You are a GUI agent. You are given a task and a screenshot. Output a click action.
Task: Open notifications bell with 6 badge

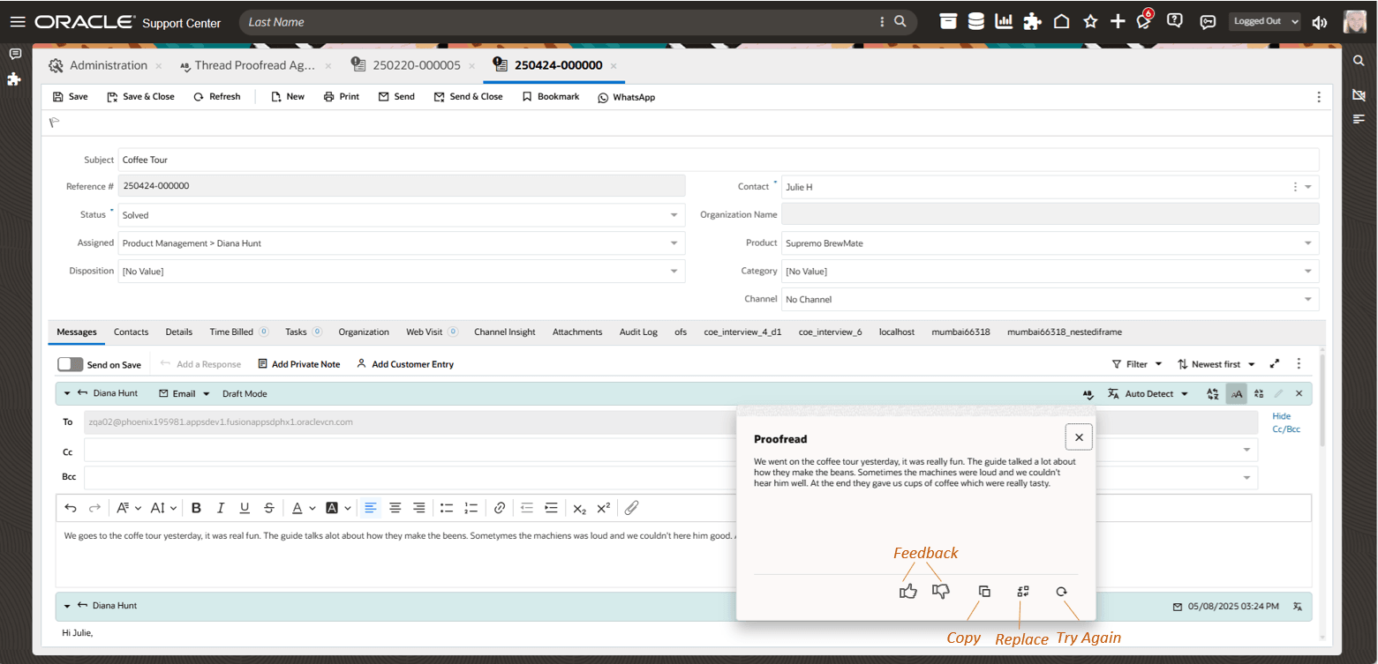click(x=1145, y=20)
